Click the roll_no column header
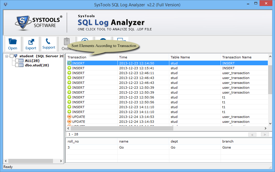The image size is (275, 172). coord(92,141)
